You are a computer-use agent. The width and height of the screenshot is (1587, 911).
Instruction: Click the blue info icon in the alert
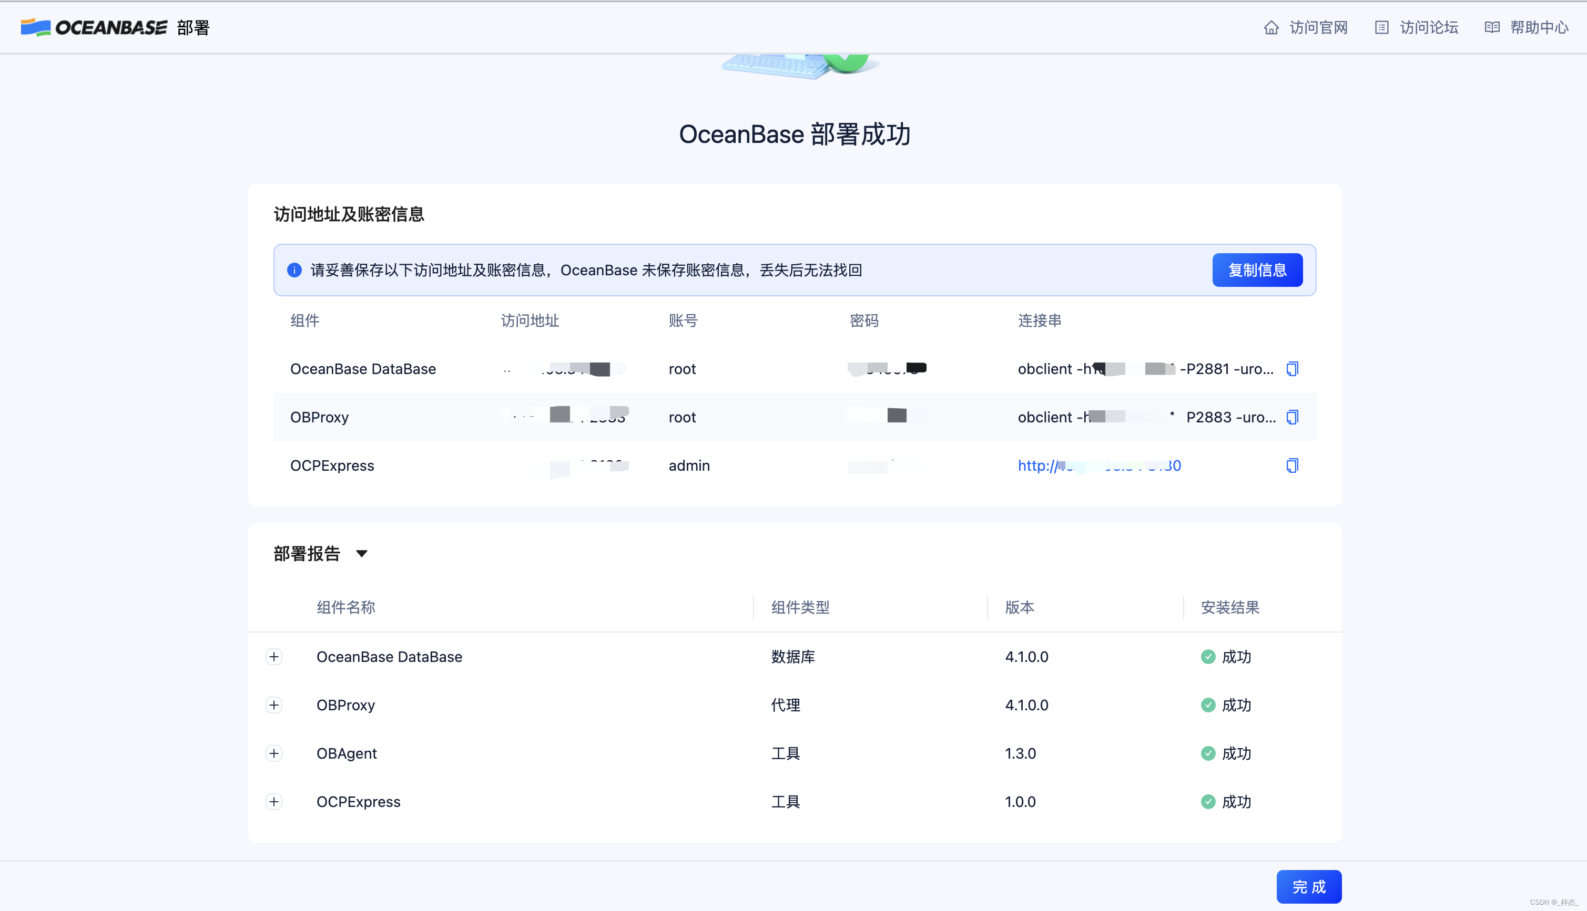click(x=294, y=270)
